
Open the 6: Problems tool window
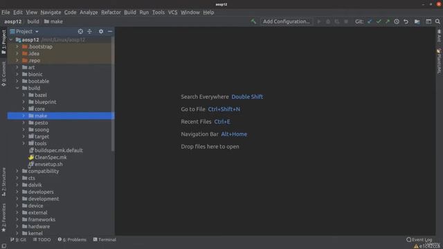72,240
